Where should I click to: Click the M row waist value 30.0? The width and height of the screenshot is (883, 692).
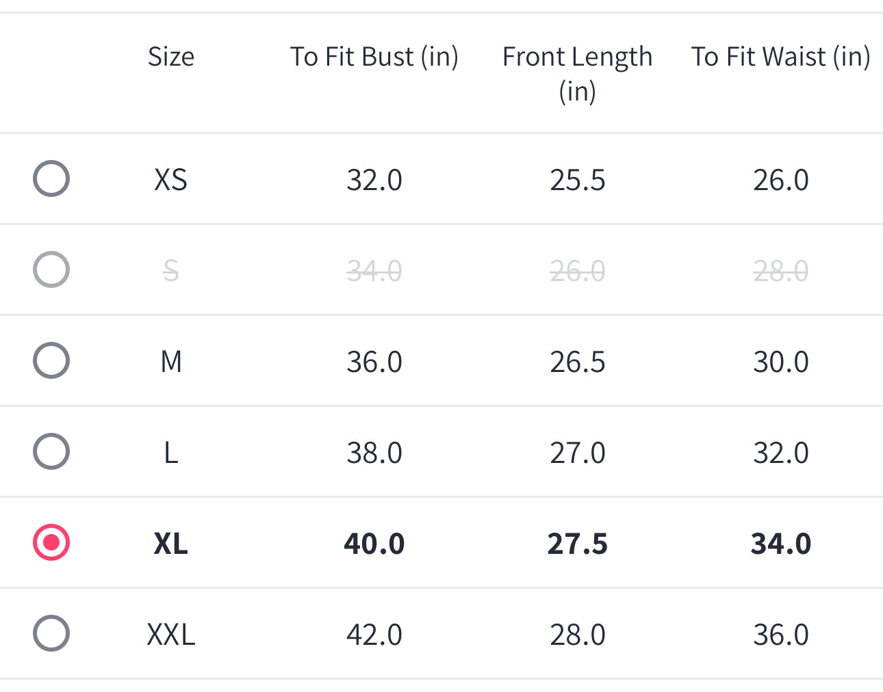(780, 362)
